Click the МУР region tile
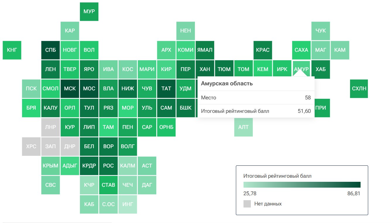Image resolution: width=391 pixels, height=223 pixels. pos(89,12)
